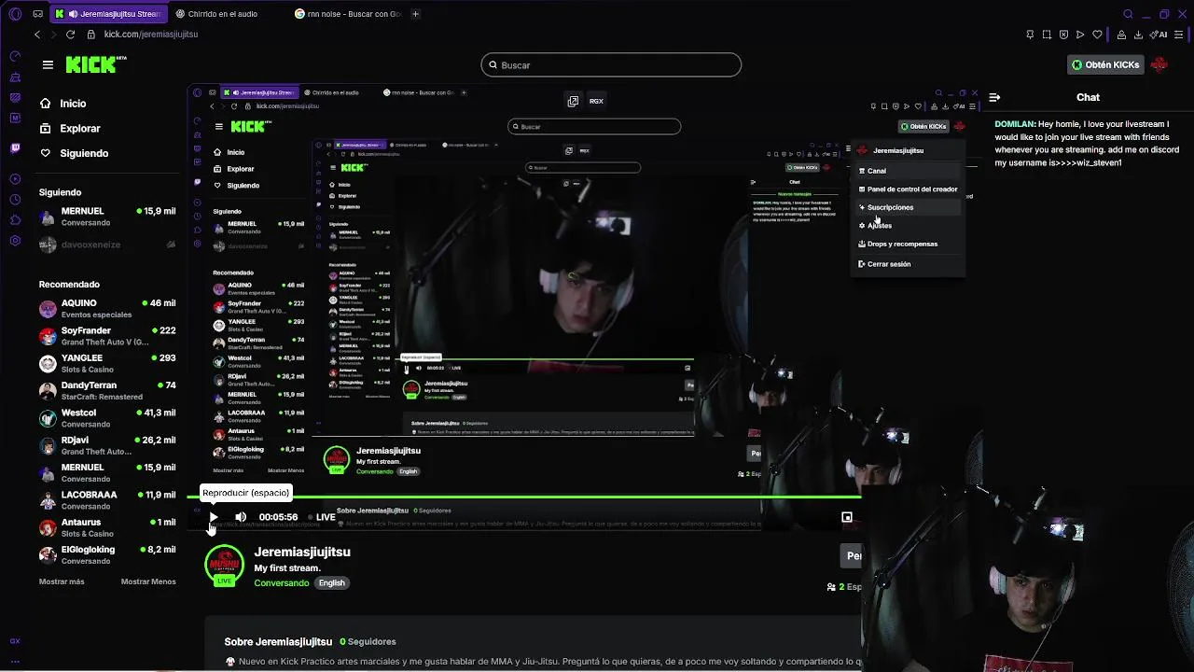Open offline channel davooxeneize
Image resolution: width=1194 pixels, height=672 pixels.
tap(107, 245)
